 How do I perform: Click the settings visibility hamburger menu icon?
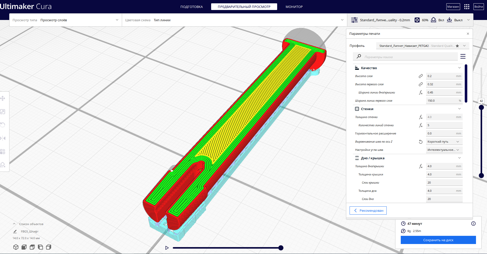[x=463, y=56]
